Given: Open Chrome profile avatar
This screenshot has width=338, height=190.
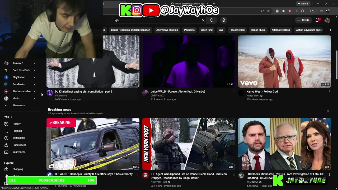Looking at the screenshot, I should pos(328,11).
